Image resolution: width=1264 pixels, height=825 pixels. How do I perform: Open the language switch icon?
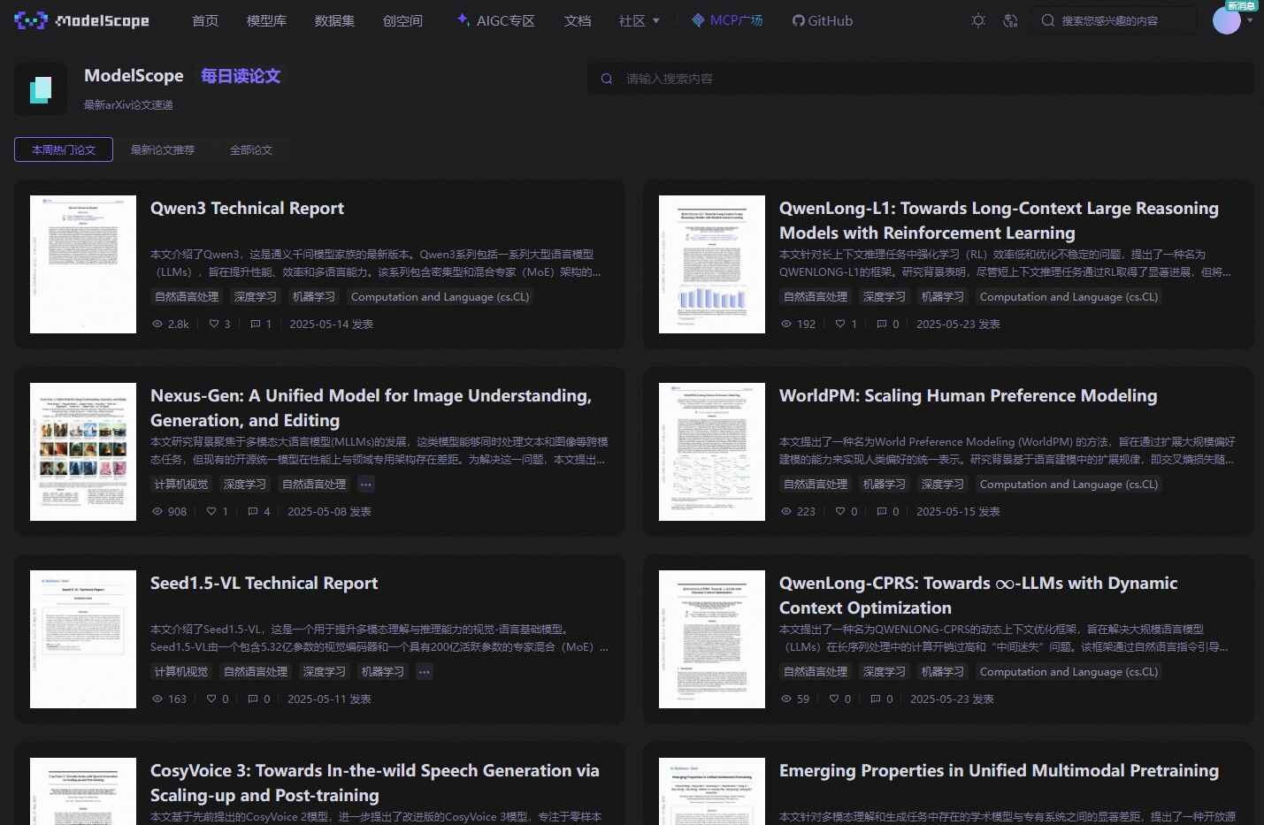point(1010,20)
